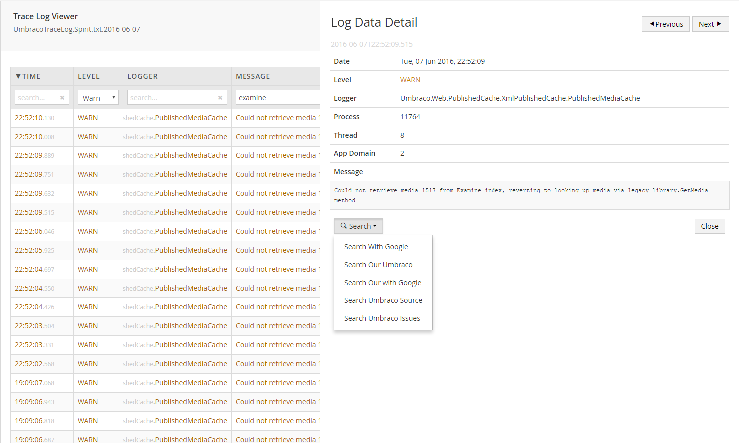Open the log entry at 22:52:03.331
The width and height of the screenshot is (739, 443).
pos(165,345)
